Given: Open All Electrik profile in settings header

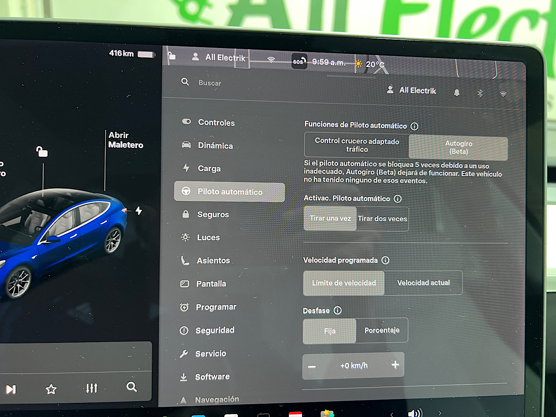Looking at the screenshot, I should point(412,90).
